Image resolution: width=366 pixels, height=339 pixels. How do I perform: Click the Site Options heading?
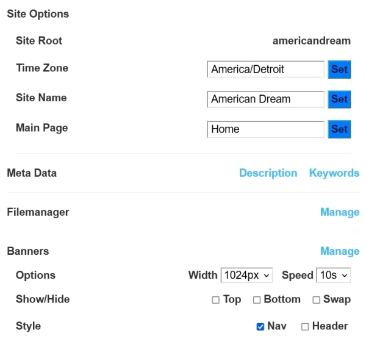tap(38, 14)
